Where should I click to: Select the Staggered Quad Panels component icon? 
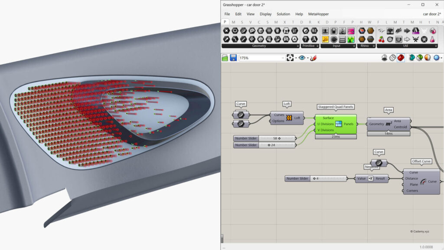pos(339,124)
